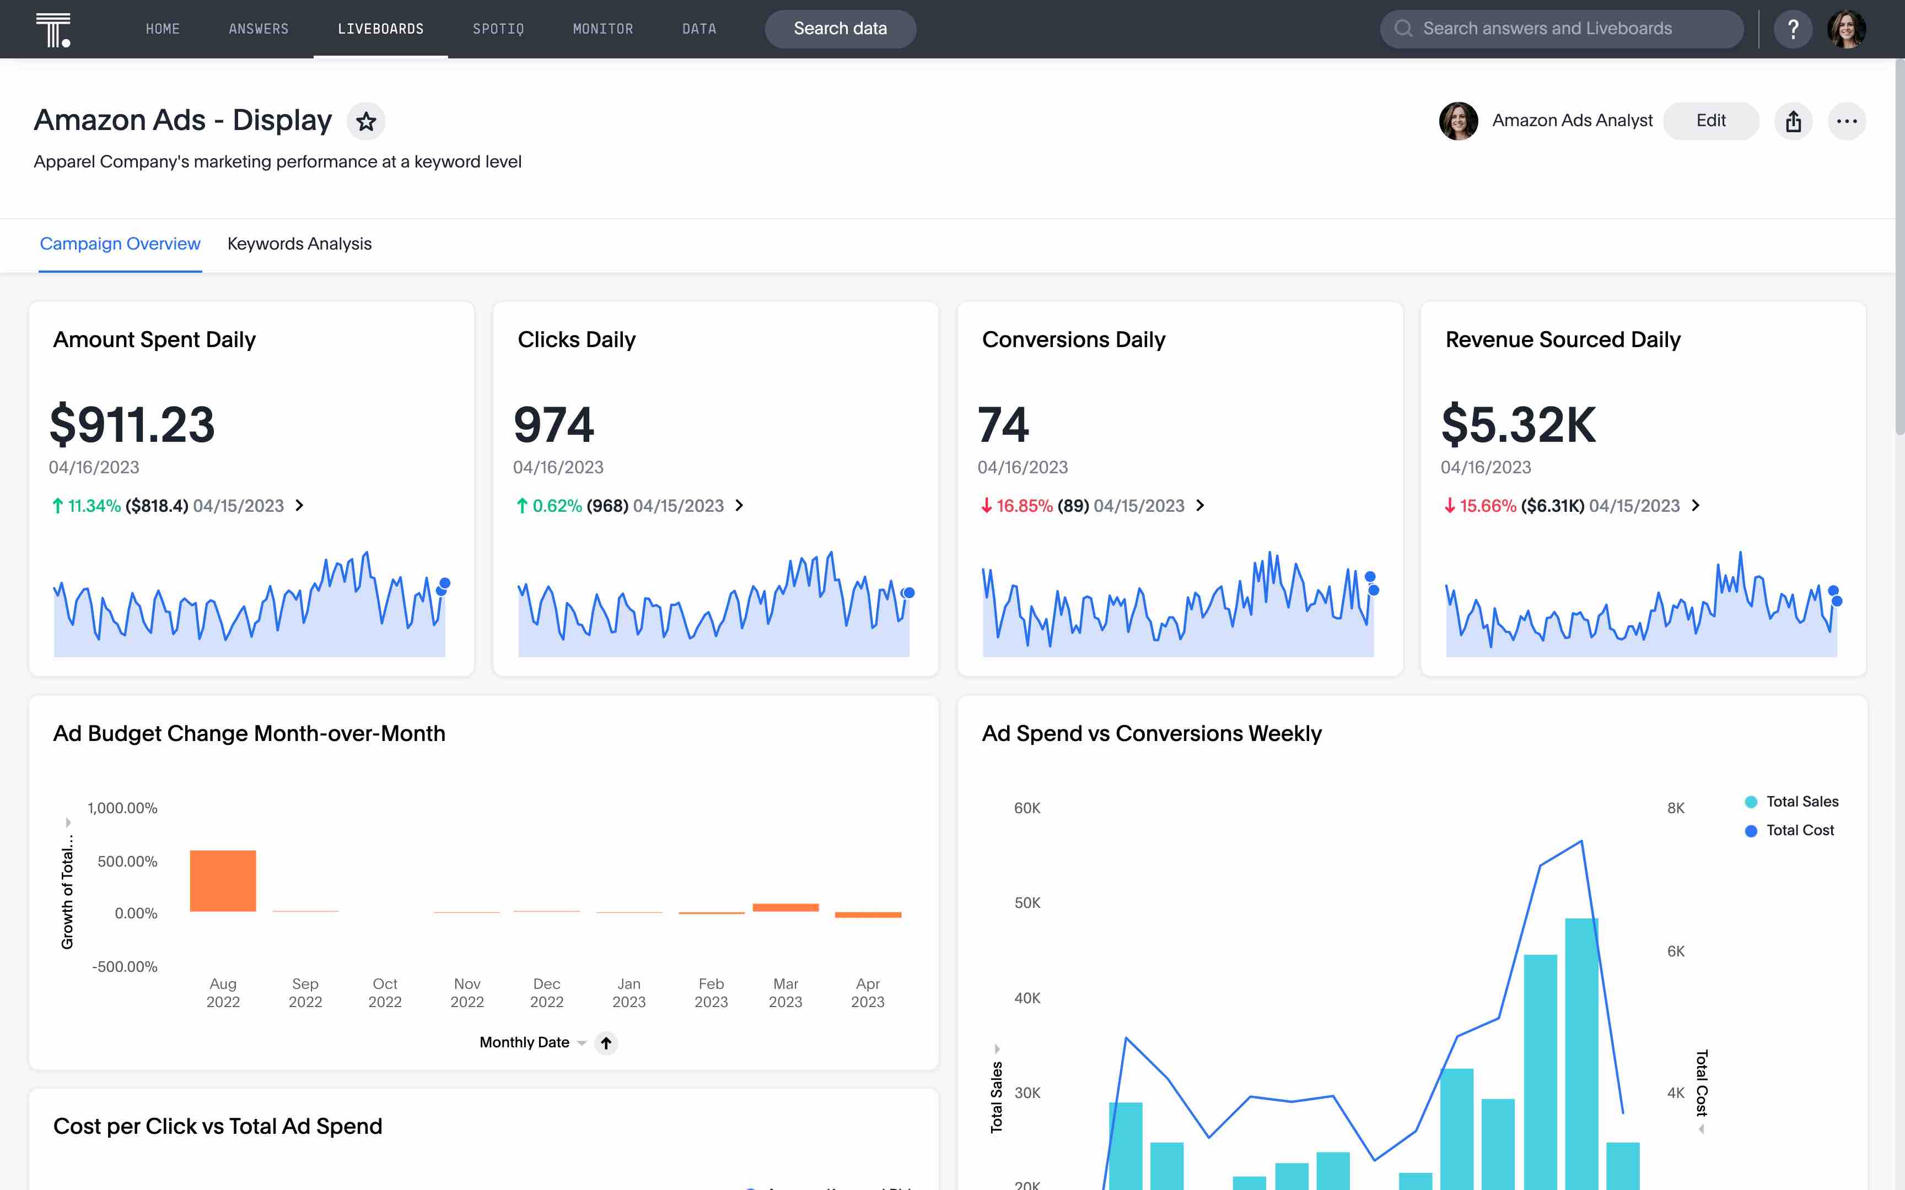Switch to Keywords Analysis tab
This screenshot has width=1905, height=1190.
(x=299, y=244)
